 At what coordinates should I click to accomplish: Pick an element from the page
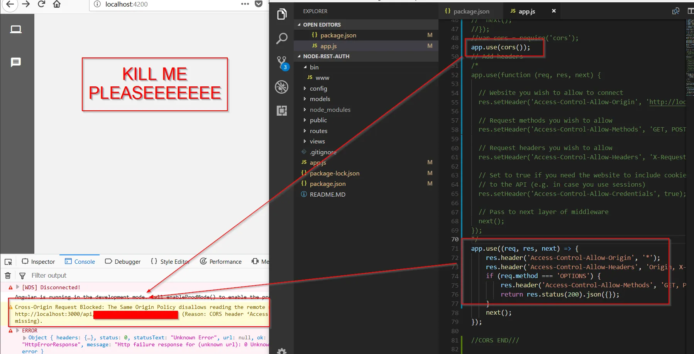click(8, 262)
